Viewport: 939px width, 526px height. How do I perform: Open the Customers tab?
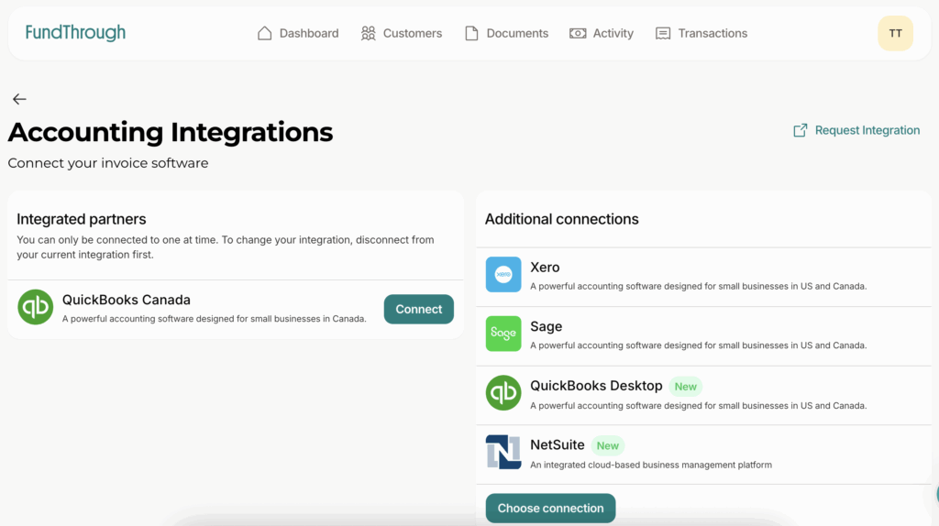coord(402,34)
